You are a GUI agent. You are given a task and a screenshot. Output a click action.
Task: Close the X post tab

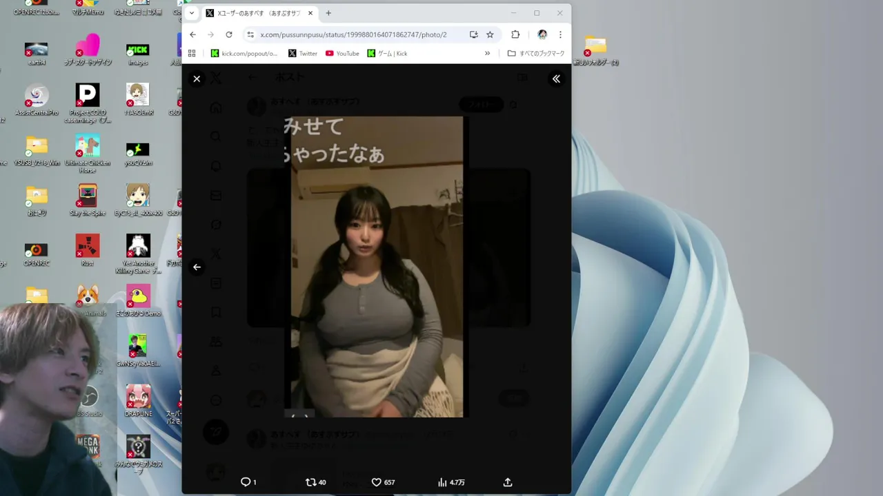310,13
